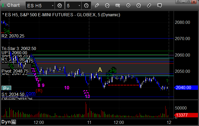This screenshot has width=199, height=126.
Task: Click the red (R) marker on chart
Action: click(x=39, y=91)
